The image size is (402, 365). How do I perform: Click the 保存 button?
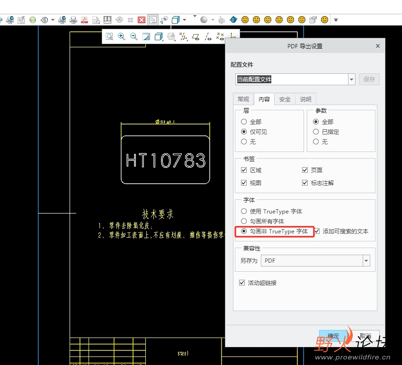[369, 80]
